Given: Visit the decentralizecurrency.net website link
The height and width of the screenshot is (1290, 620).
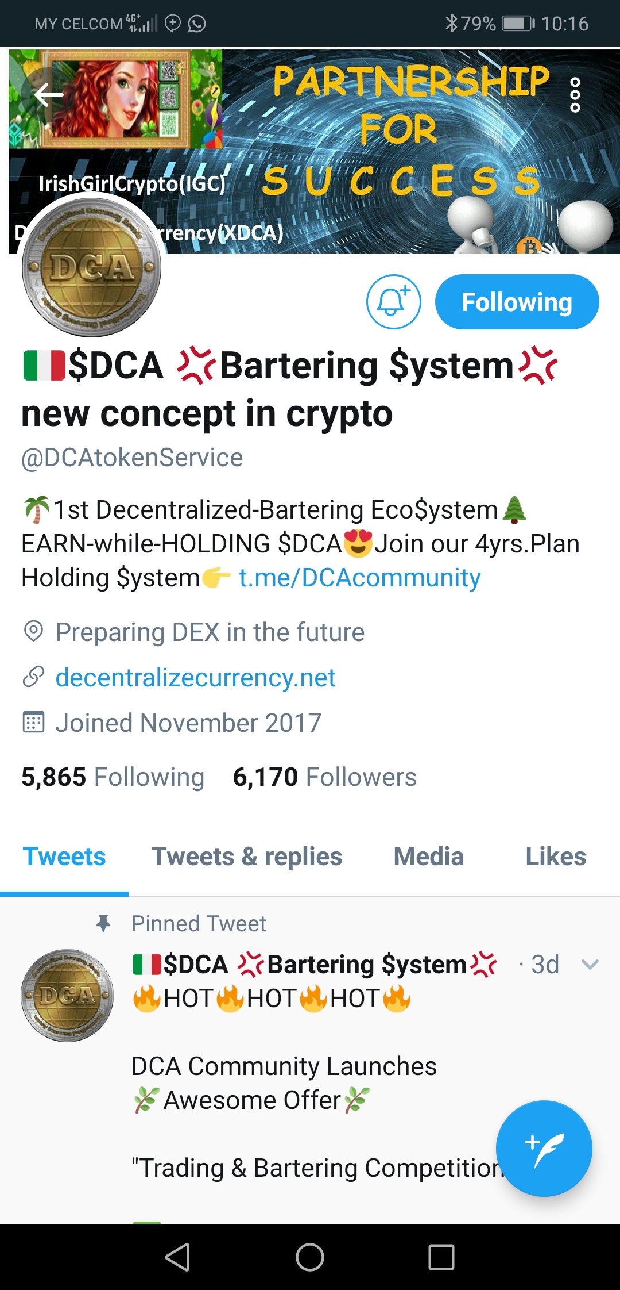Looking at the screenshot, I should pos(195,678).
